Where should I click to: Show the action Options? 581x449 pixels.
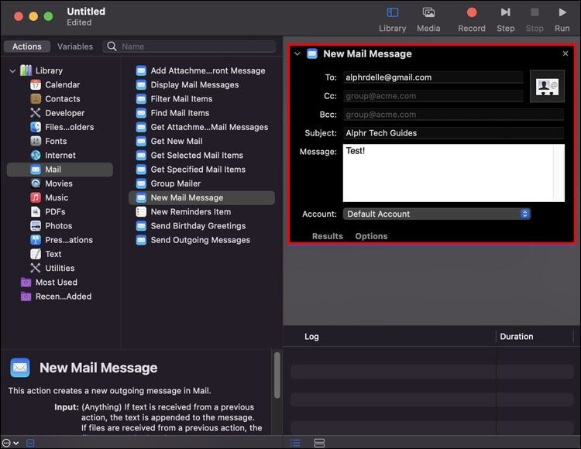click(371, 236)
